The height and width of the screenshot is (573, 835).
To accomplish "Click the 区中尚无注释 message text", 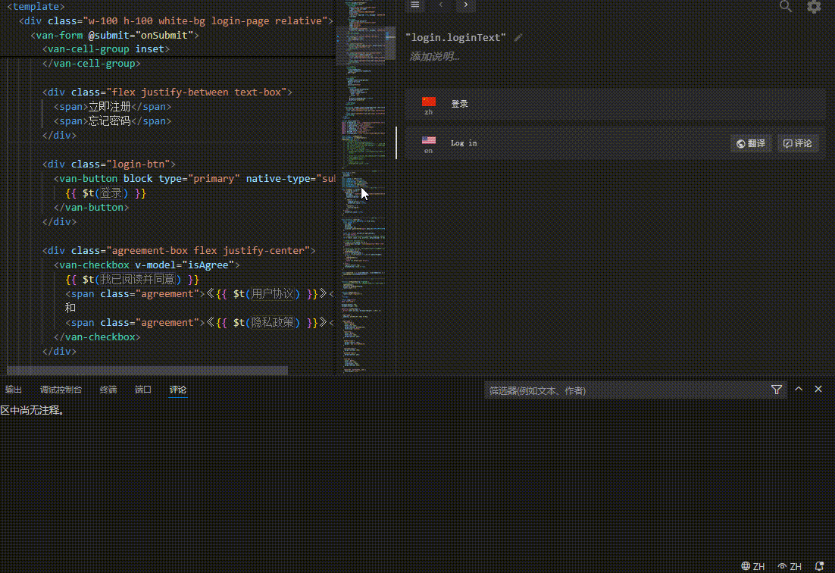I will (33, 411).
